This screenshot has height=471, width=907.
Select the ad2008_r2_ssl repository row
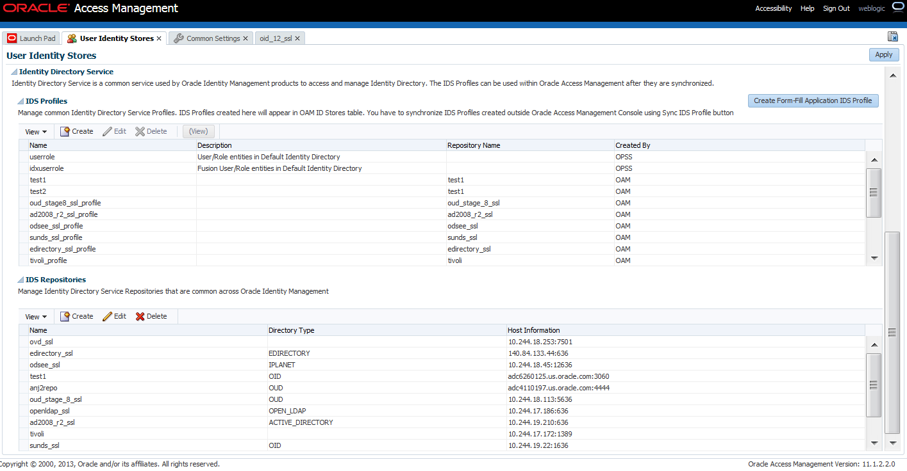[x=442, y=422]
